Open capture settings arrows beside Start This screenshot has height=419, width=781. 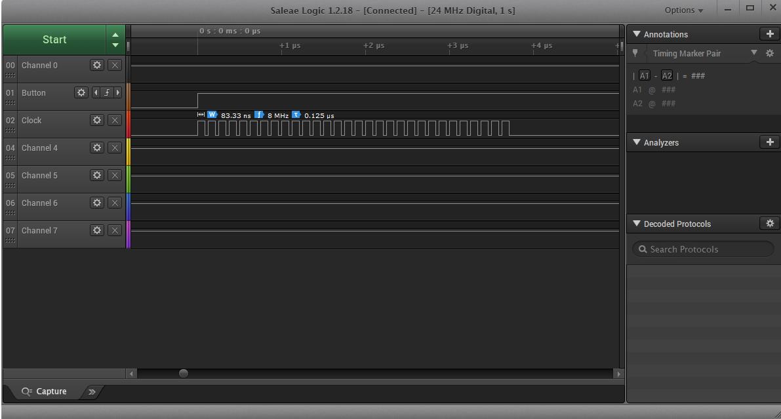[x=115, y=40]
